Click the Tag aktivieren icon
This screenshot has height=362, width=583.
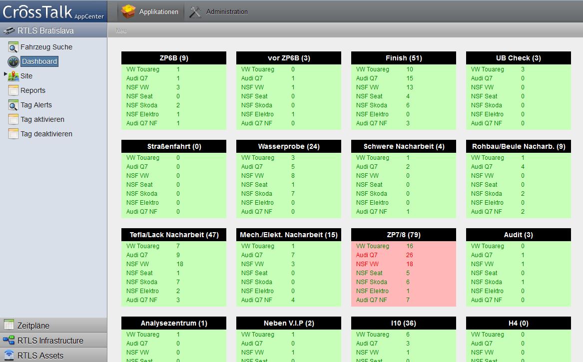click(x=13, y=120)
